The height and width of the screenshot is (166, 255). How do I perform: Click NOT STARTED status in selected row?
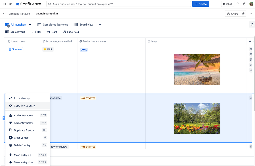(88, 98)
